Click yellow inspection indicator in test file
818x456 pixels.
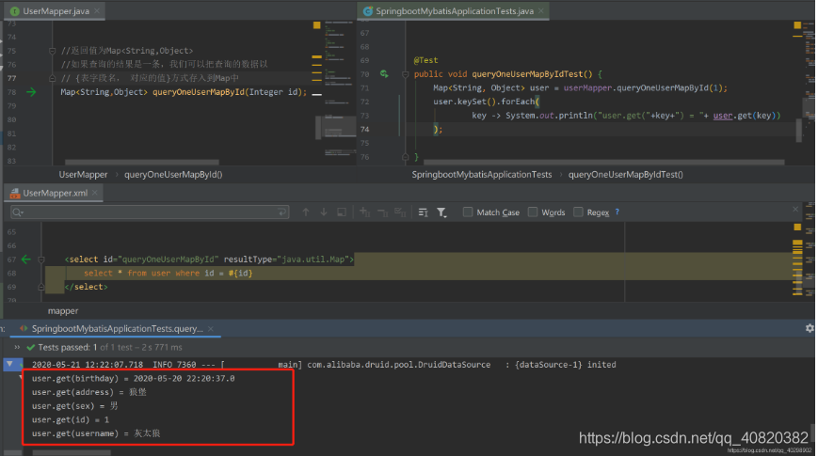(x=797, y=25)
